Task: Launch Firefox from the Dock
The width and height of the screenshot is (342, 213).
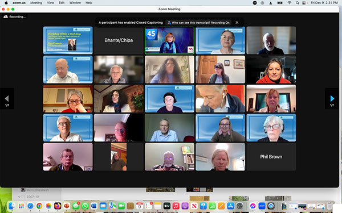Action: pos(58,206)
